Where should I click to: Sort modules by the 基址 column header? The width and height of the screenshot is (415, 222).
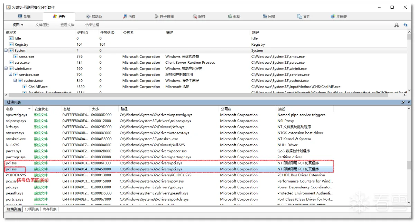75,109
